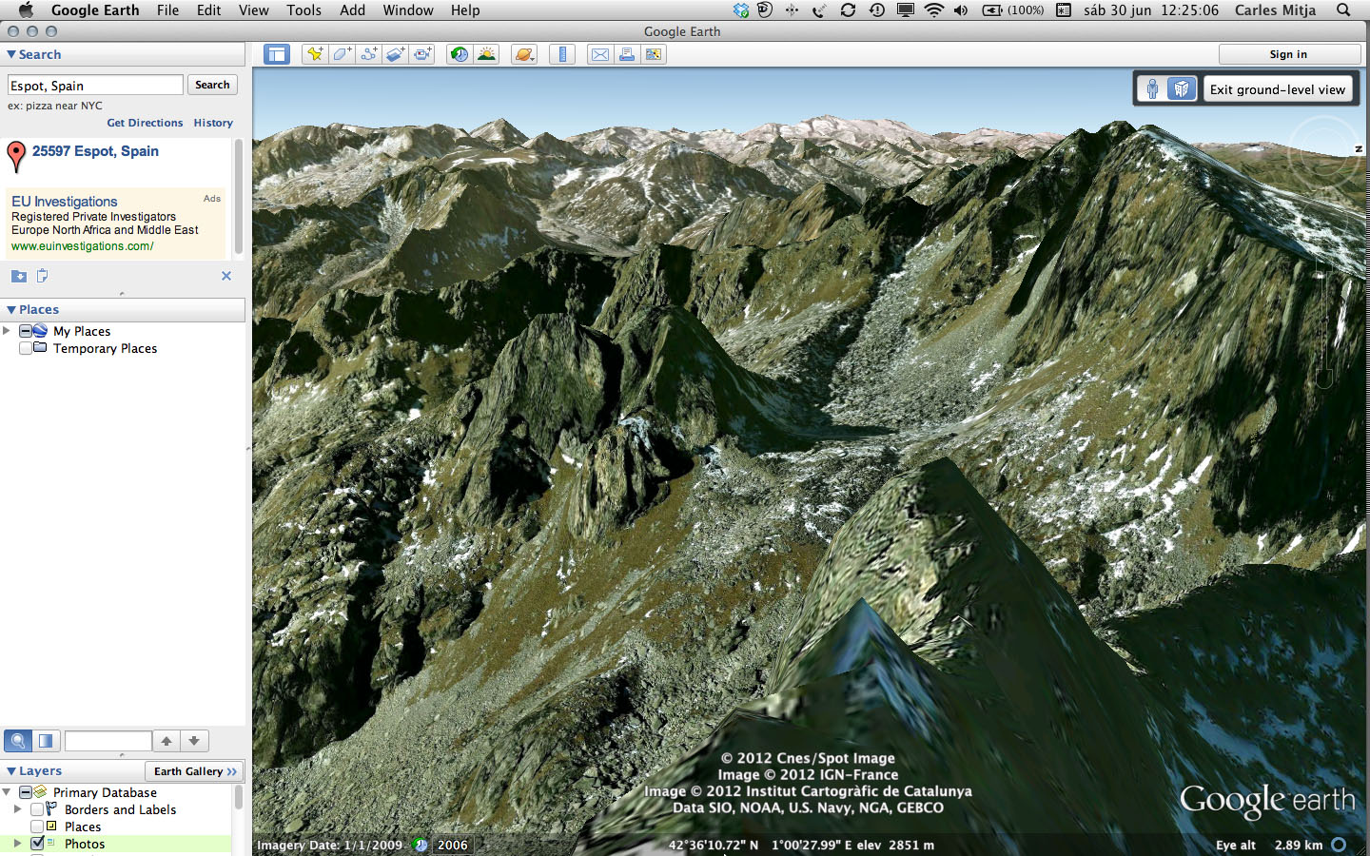Collapse the Layers panel header
The image size is (1370, 856).
(11, 771)
